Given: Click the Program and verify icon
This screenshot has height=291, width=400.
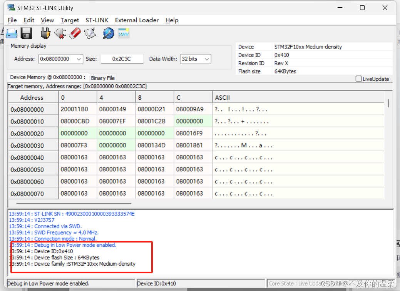Looking at the screenshot, I should click(x=90, y=33).
